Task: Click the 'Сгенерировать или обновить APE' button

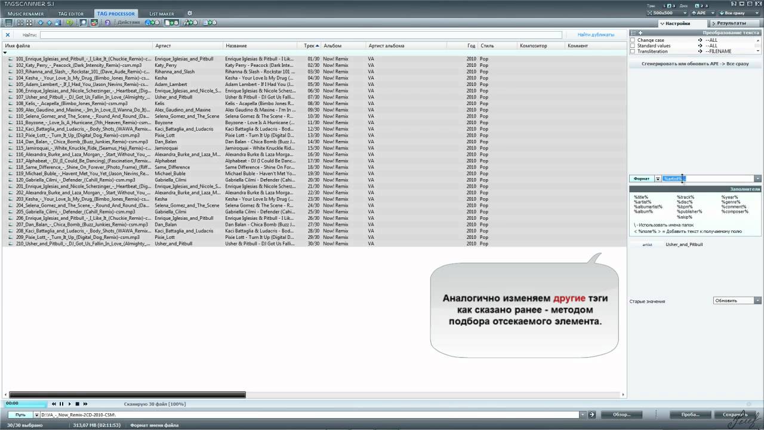Action: [x=695, y=63]
